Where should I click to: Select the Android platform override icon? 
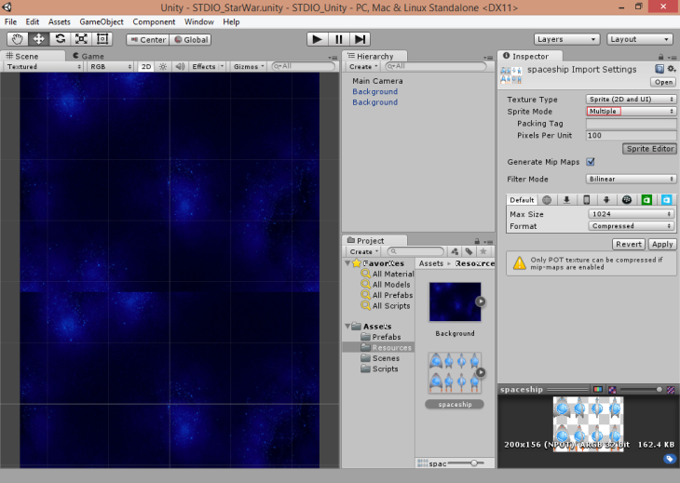pyautogui.click(x=606, y=200)
